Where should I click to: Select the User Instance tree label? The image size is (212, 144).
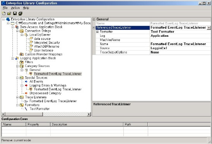coord(44,50)
